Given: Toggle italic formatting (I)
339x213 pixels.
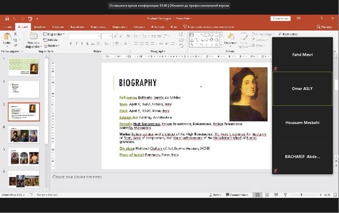Looking at the screenshot, I should coord(76,44).
